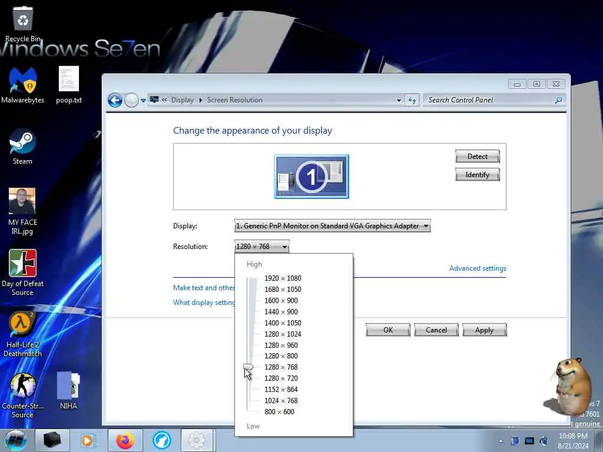Click the breadcrumb overflow chevrons
603x452 pixels.
pos(165,100)
